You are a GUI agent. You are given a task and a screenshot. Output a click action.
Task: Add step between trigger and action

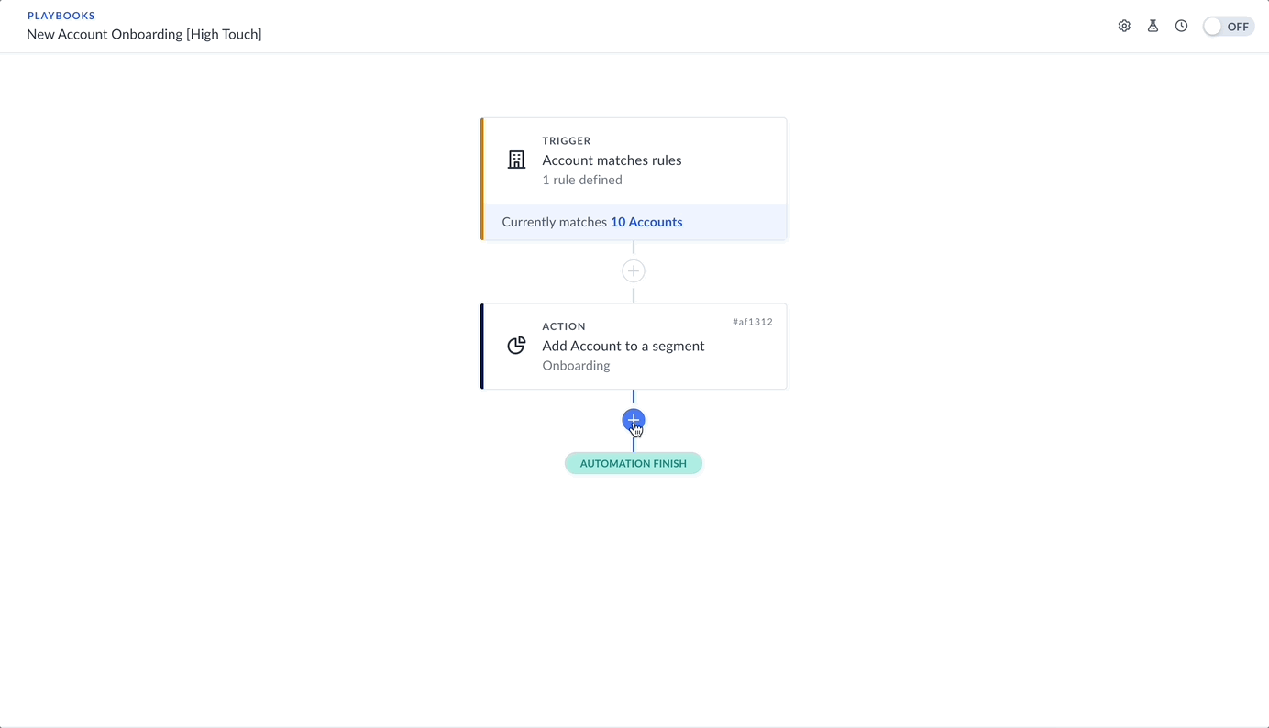634,271
